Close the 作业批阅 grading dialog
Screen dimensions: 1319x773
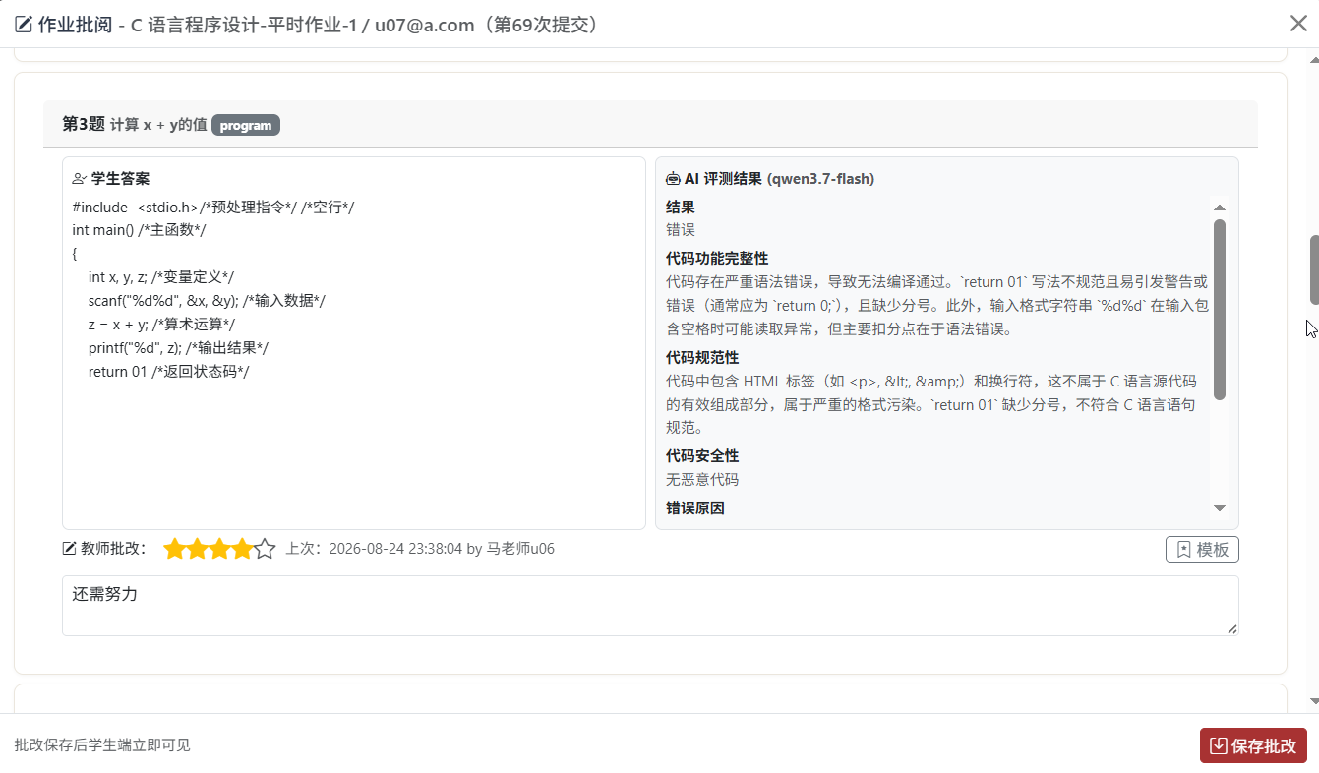(x=1298, y=24)
